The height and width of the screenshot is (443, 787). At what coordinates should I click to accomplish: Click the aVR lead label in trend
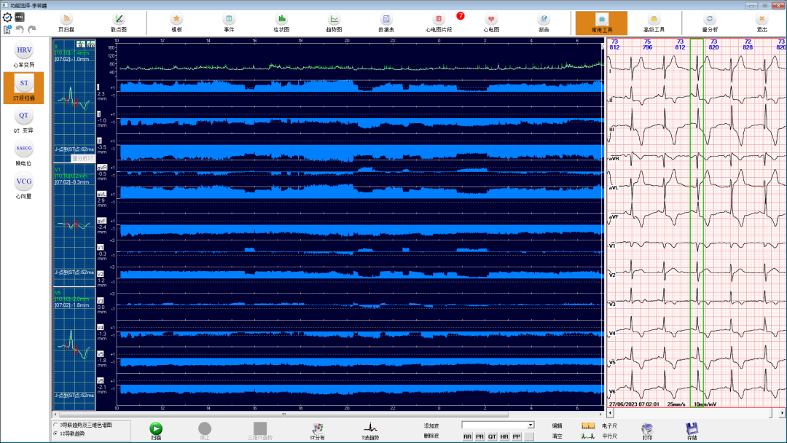(x=102, y=167)
